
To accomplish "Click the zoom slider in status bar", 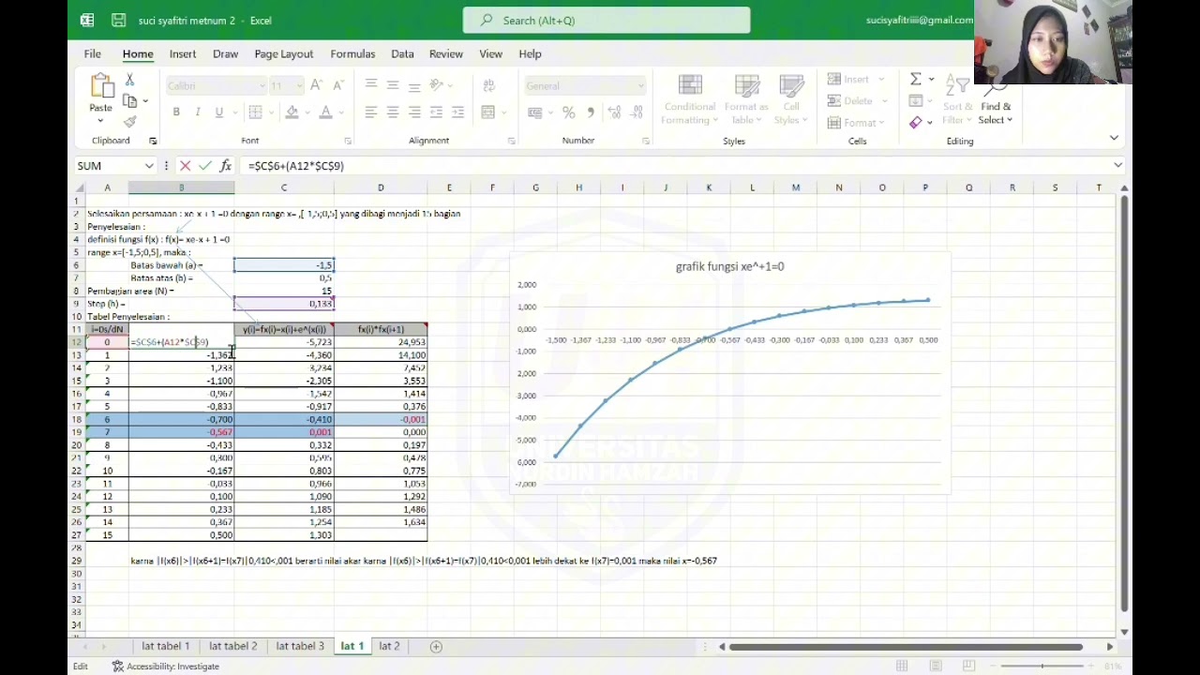I will pyautogui.click(x=1042, y=667).
